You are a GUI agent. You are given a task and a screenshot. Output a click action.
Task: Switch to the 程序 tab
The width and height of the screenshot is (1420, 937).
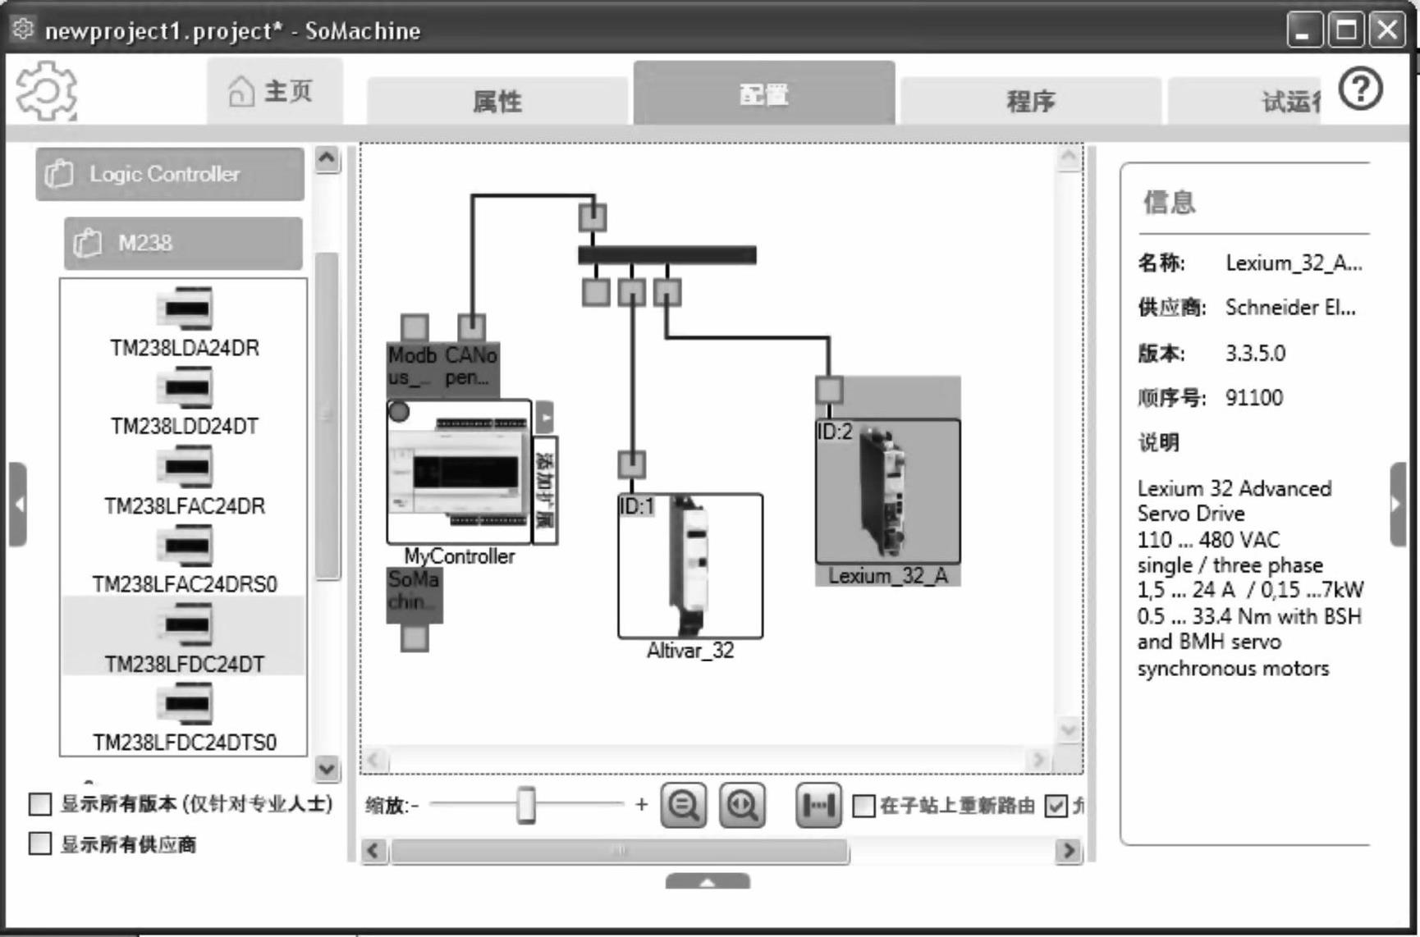point(1031,101)
